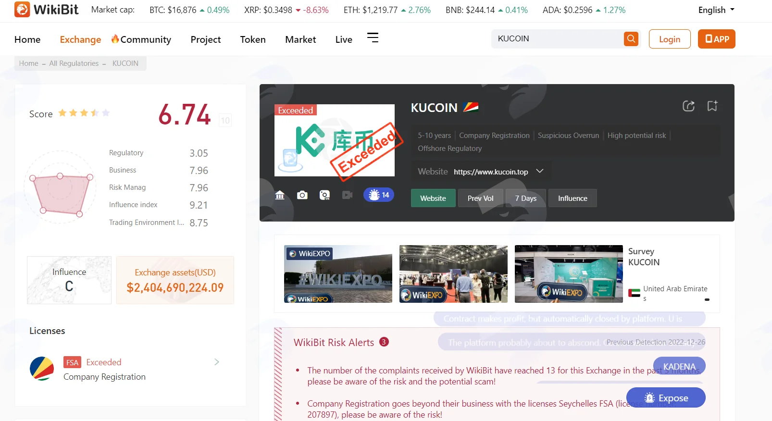Click the WikiBit logo
Viewport: 772px width, 421px height.
pyautogui.click(x=46, y=10)
